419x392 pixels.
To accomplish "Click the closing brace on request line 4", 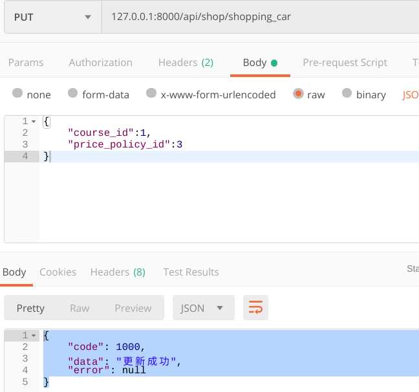I will click(x=46, y=156).
